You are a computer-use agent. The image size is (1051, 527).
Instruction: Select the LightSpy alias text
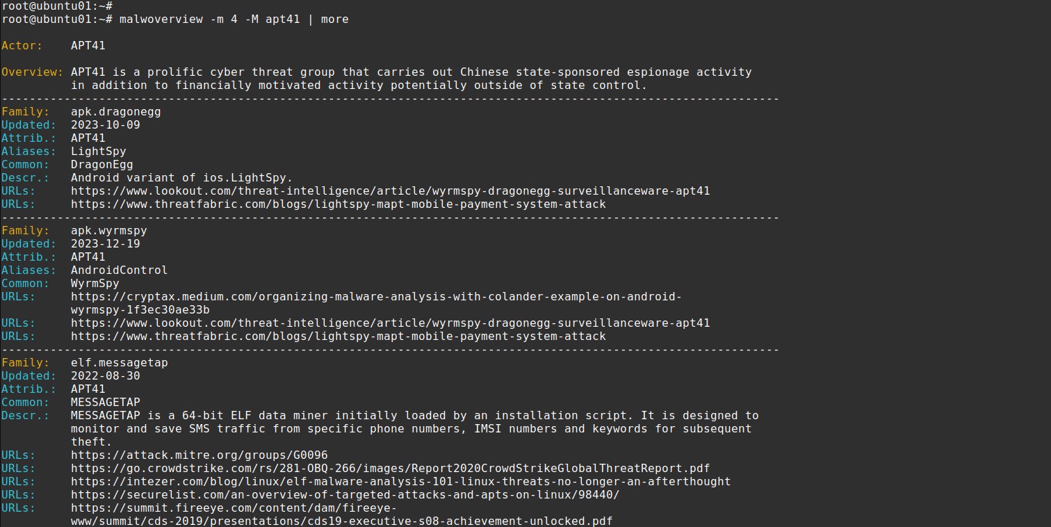98,152
